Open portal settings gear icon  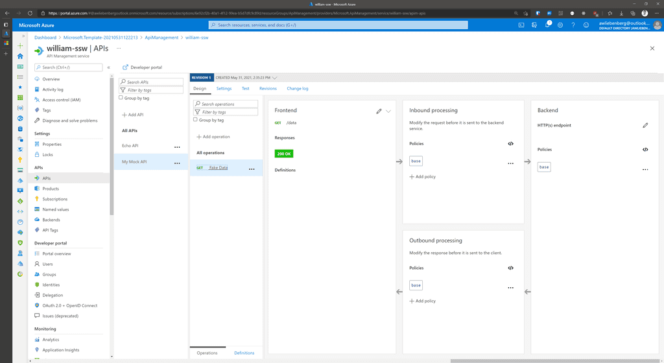[x=560, y=25]
